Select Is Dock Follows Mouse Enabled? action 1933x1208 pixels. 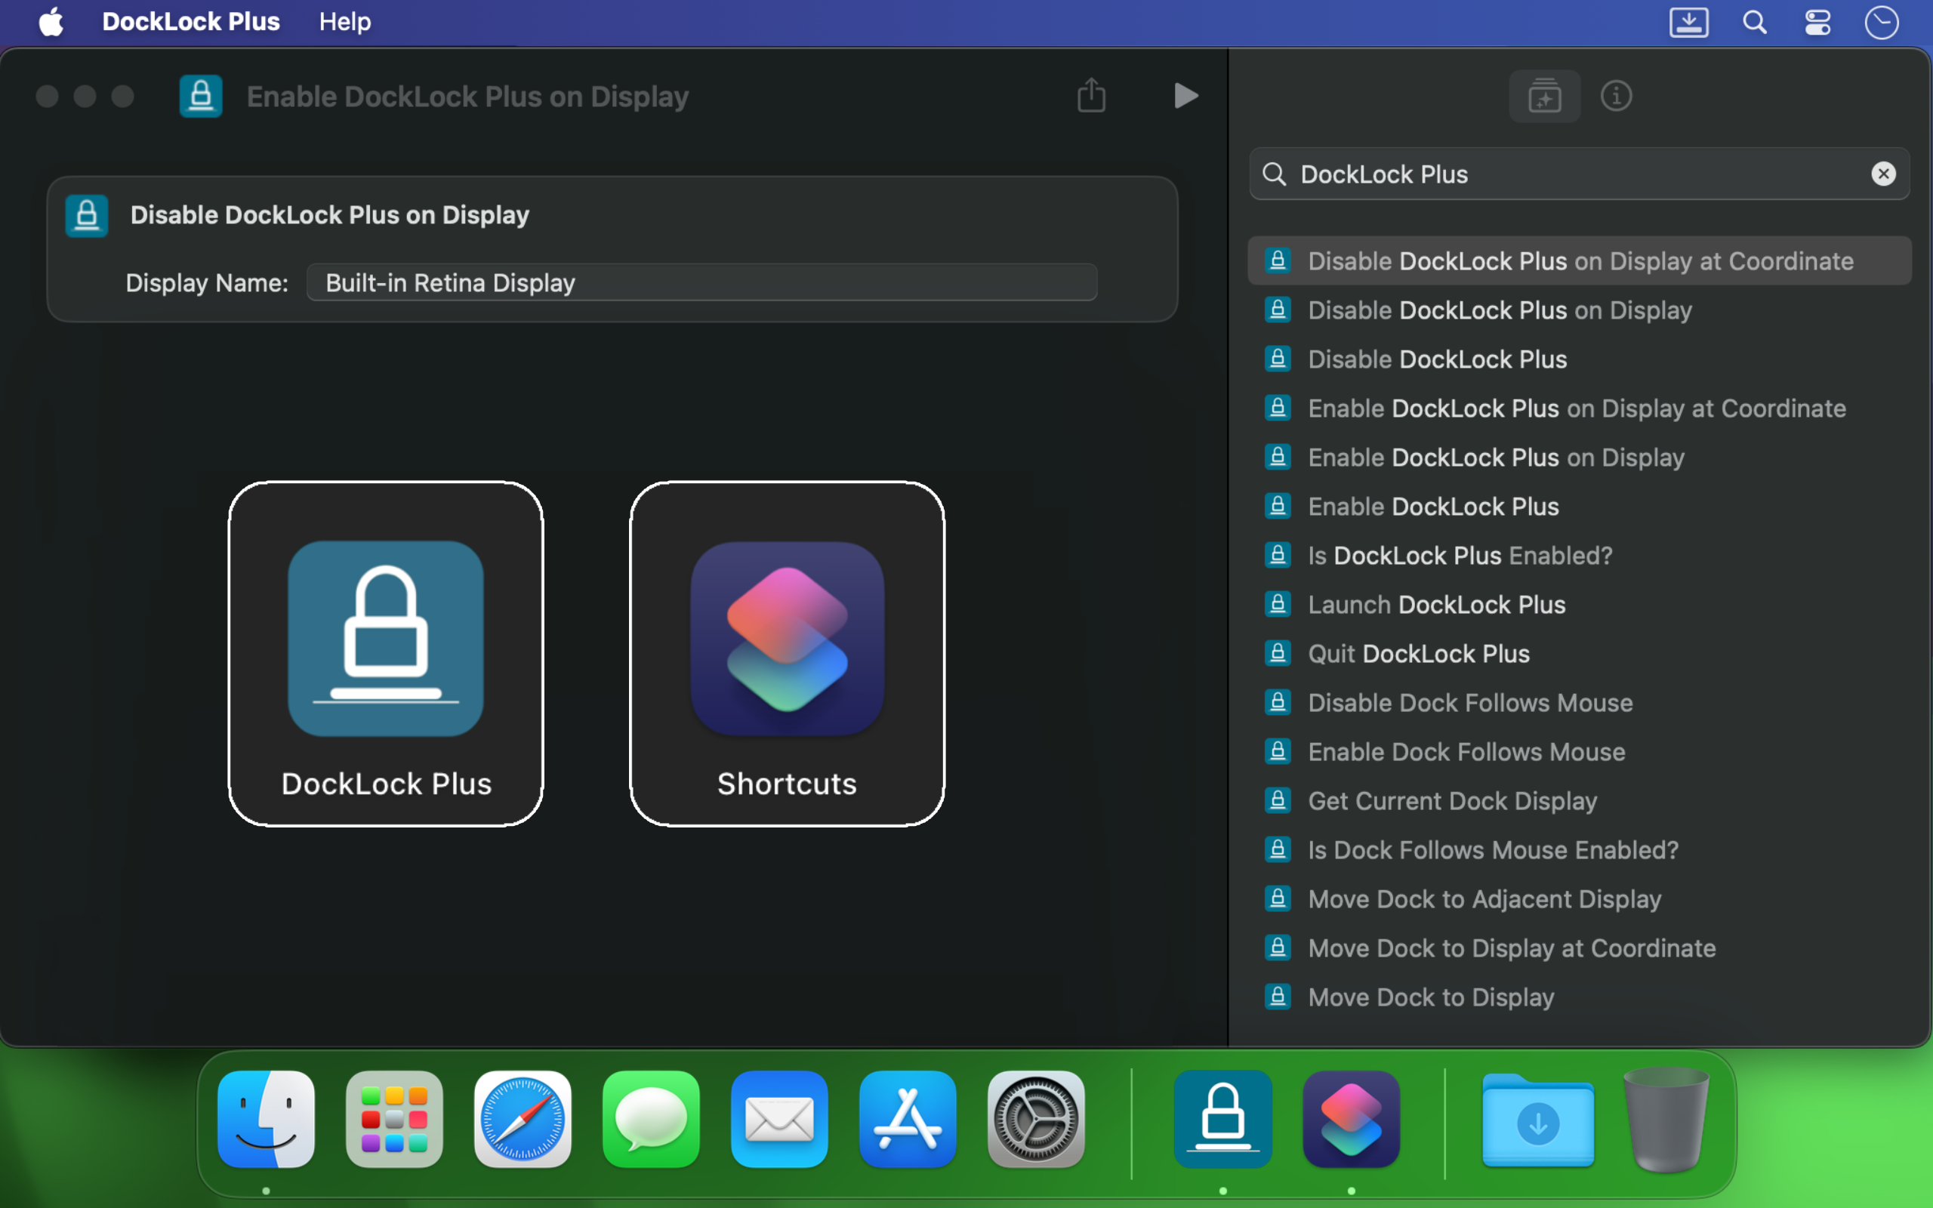point(1579,850)
